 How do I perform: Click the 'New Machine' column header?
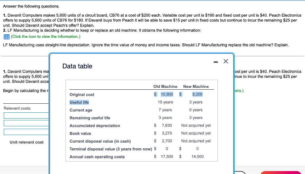pyautogui.click(x=196, y=87)
